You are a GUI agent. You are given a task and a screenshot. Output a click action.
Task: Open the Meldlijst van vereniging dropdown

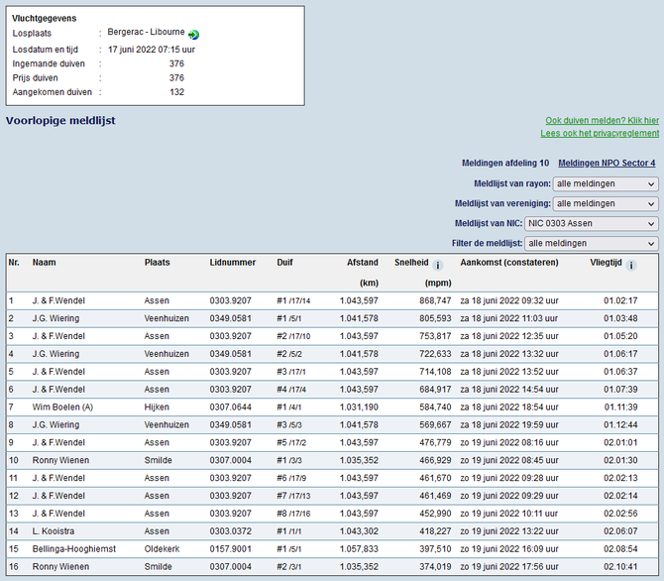(x=606, y=204)
